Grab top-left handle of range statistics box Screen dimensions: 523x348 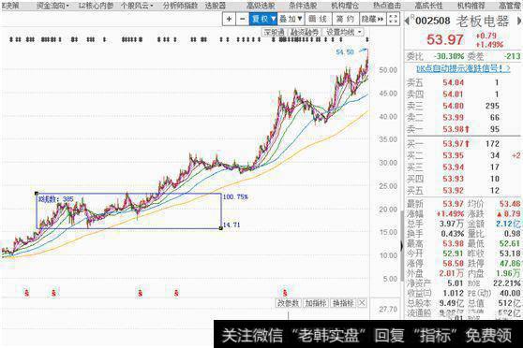[x=37, y=194]
